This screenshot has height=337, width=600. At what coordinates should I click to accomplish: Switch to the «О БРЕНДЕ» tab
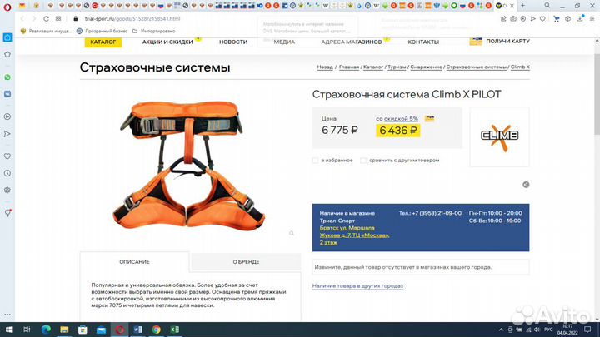click(x=246, y=262)
